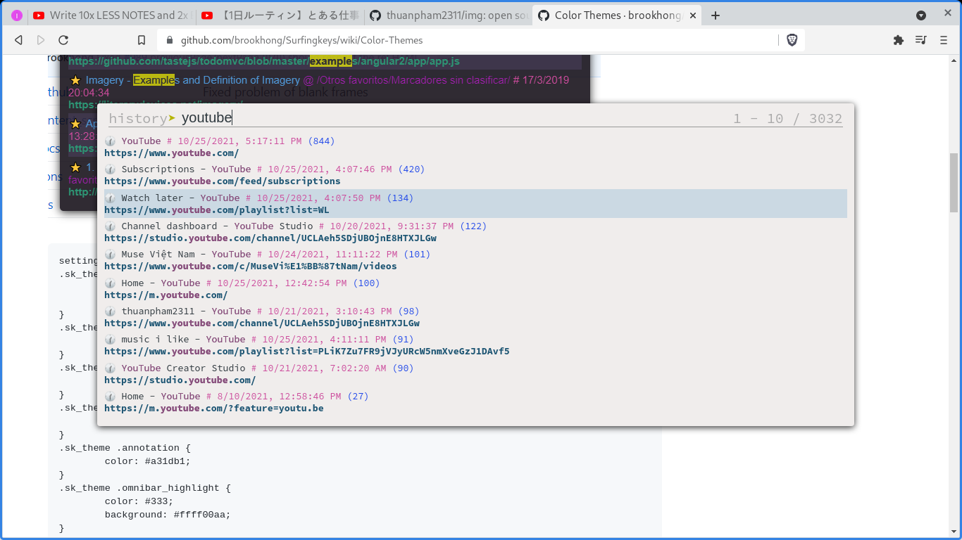Select 'Channel dashboard – YouTube Studio' title
962x540 pixels.
217,226
